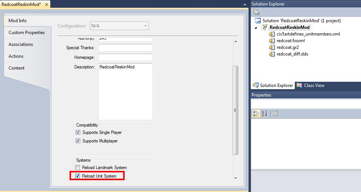Select the Mod Info tab
The width and height of the screenshot is (361, 192).
point(27,20)
